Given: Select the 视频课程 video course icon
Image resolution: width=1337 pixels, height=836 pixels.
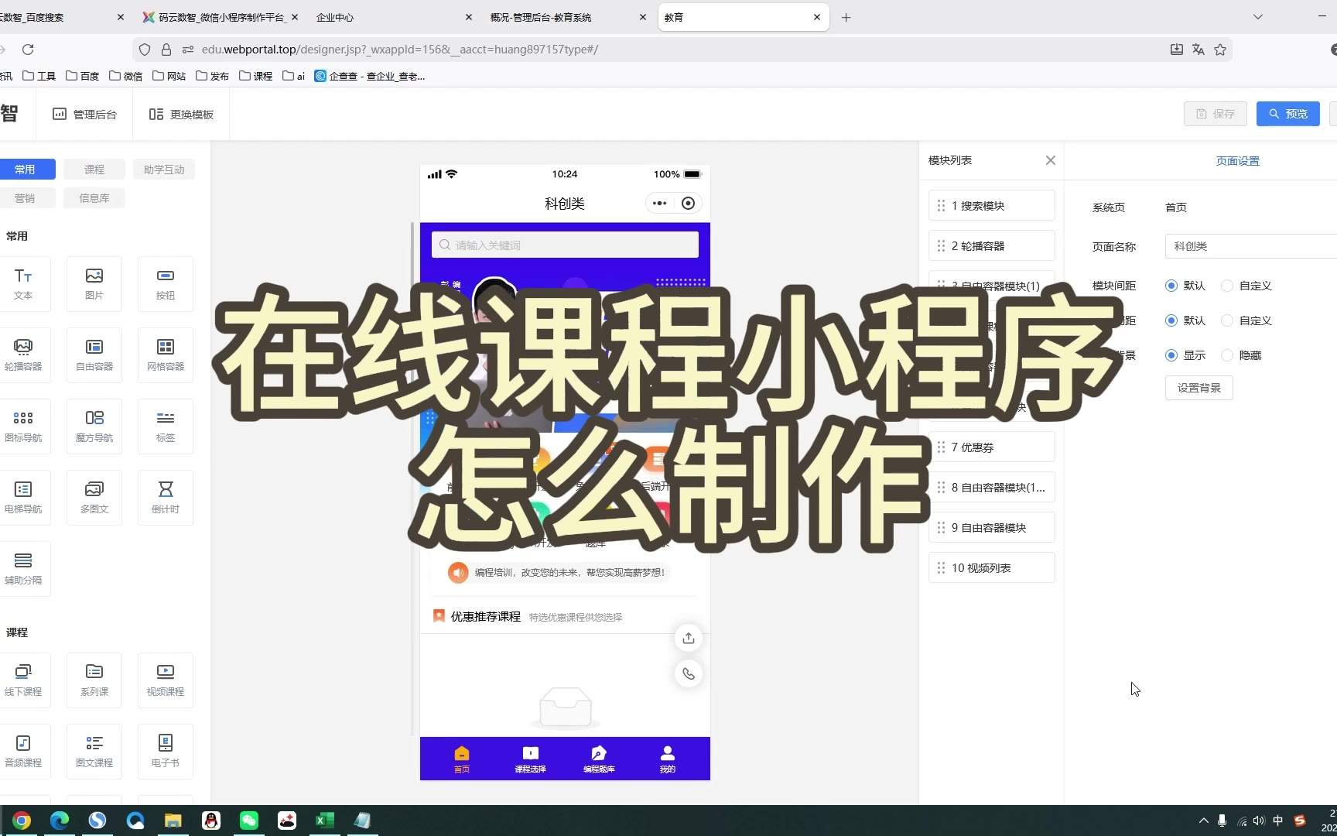Looking at the screenshot, I should [166, 680].
